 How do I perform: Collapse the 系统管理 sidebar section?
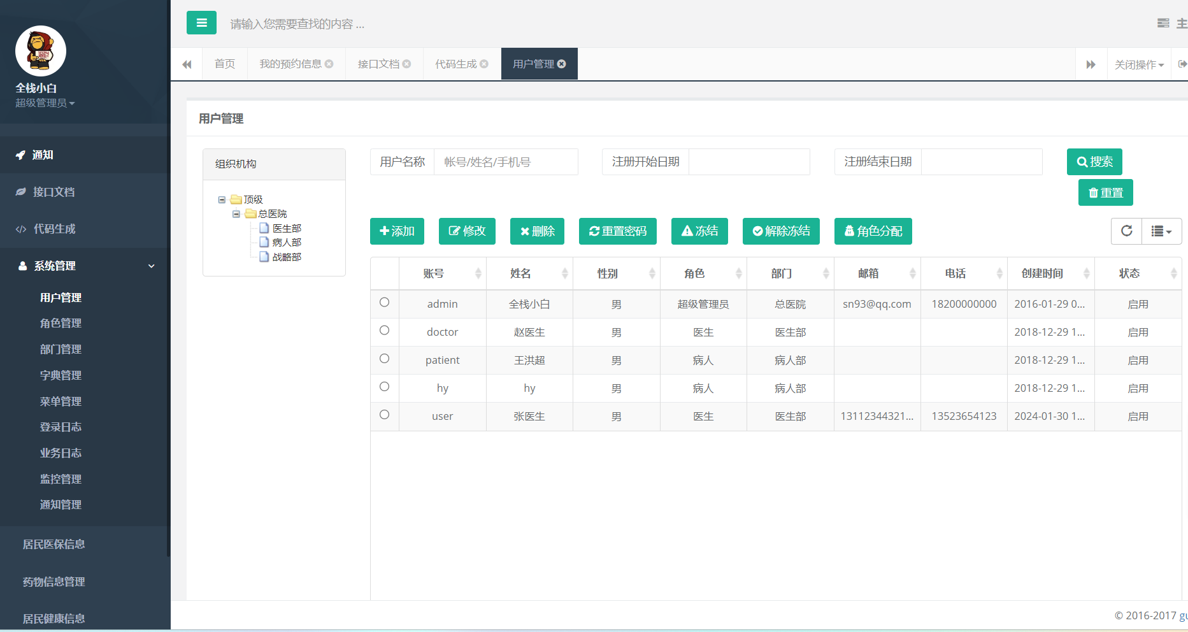(x=84, y=266)
